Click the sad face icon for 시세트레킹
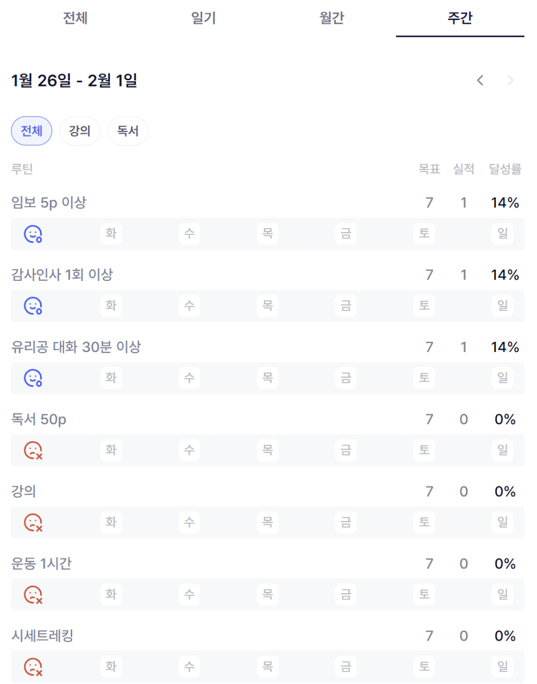Image resolution: width=537 pixels, height=684 pixels. point(33,667)
